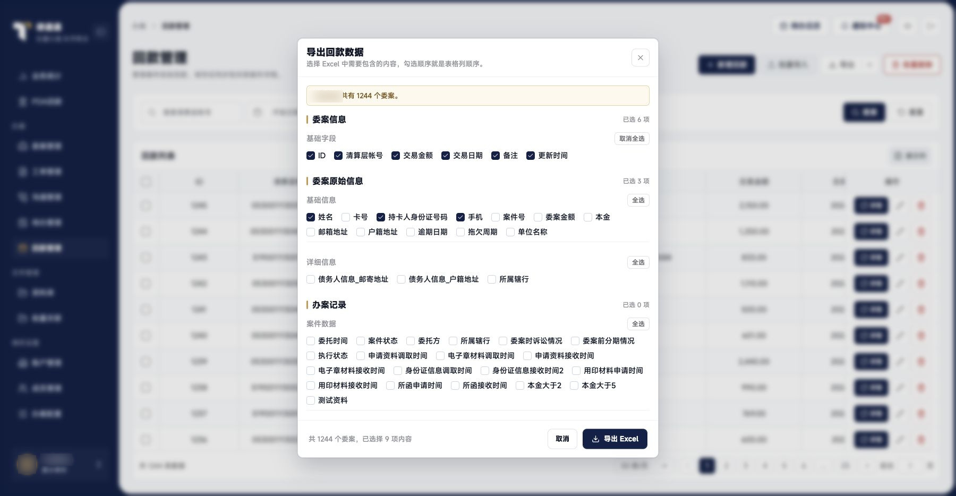Tick the 委案金额 checkbox

(x=538, y=217)
